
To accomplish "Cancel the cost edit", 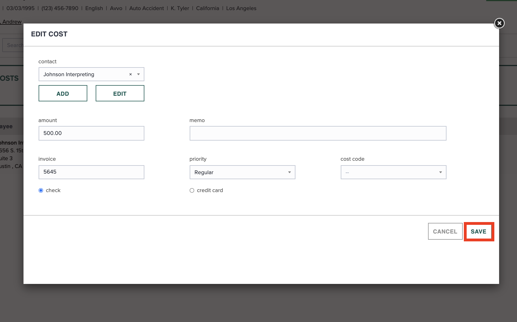I will click(x=445, y=231).
